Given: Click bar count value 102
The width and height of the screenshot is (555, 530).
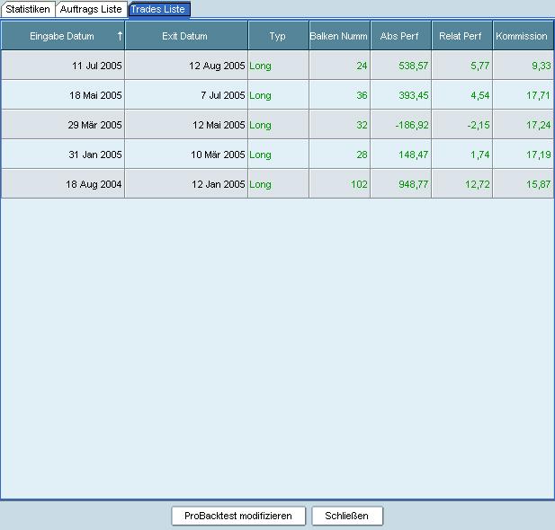Looking at the screenshot, I should (x=359, y=184).
